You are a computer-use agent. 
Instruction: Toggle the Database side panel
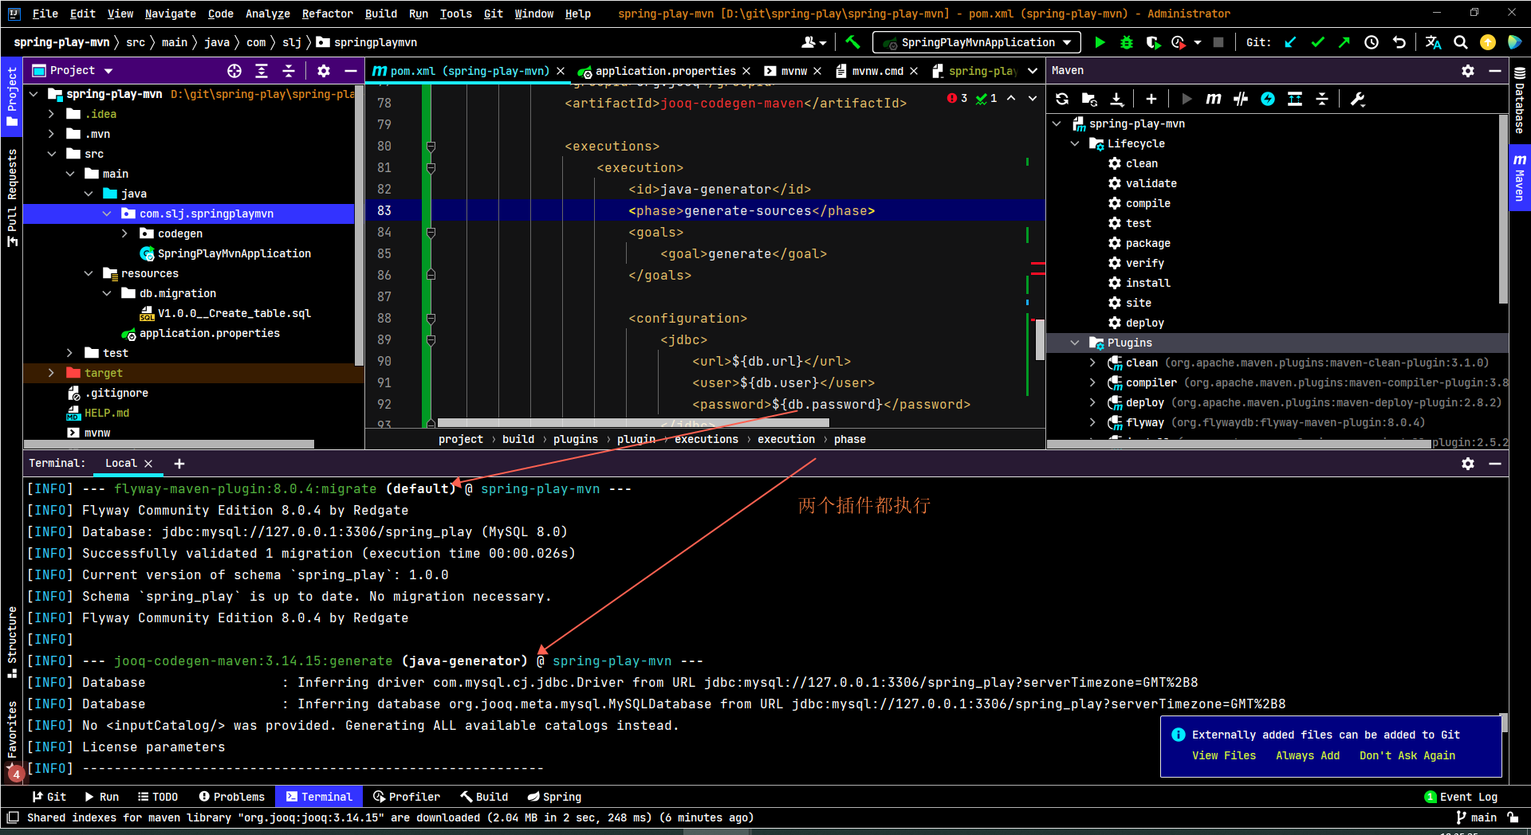(x=1519, y=100)
